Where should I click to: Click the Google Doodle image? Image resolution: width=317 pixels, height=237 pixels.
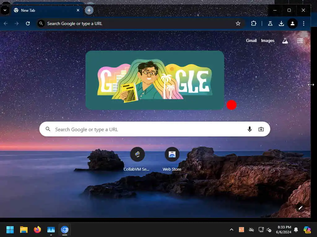point(155,80)
